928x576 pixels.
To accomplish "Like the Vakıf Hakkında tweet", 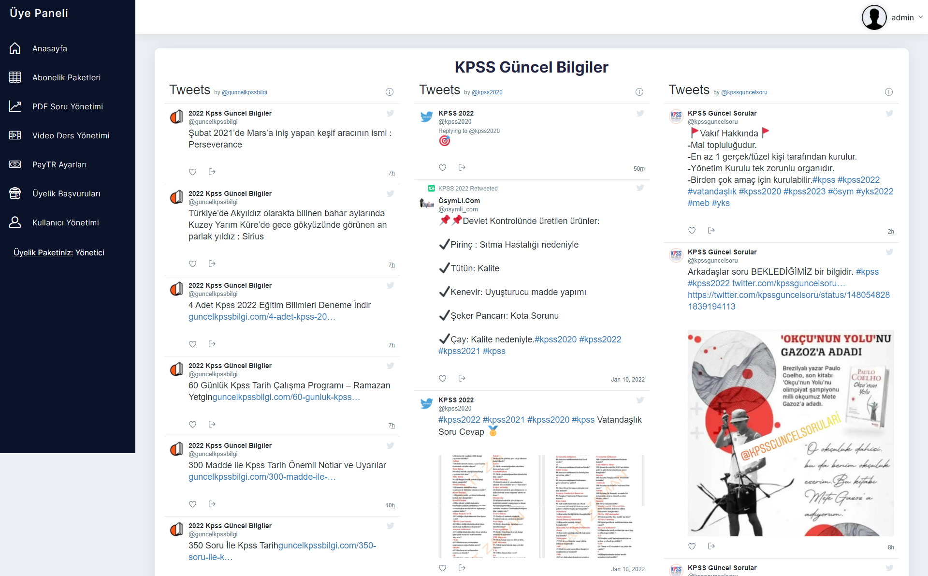I will [x=692, y=230].
